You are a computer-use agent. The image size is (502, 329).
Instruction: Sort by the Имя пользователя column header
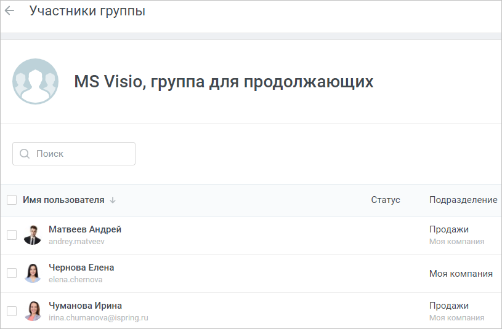(x=63, y=200)
